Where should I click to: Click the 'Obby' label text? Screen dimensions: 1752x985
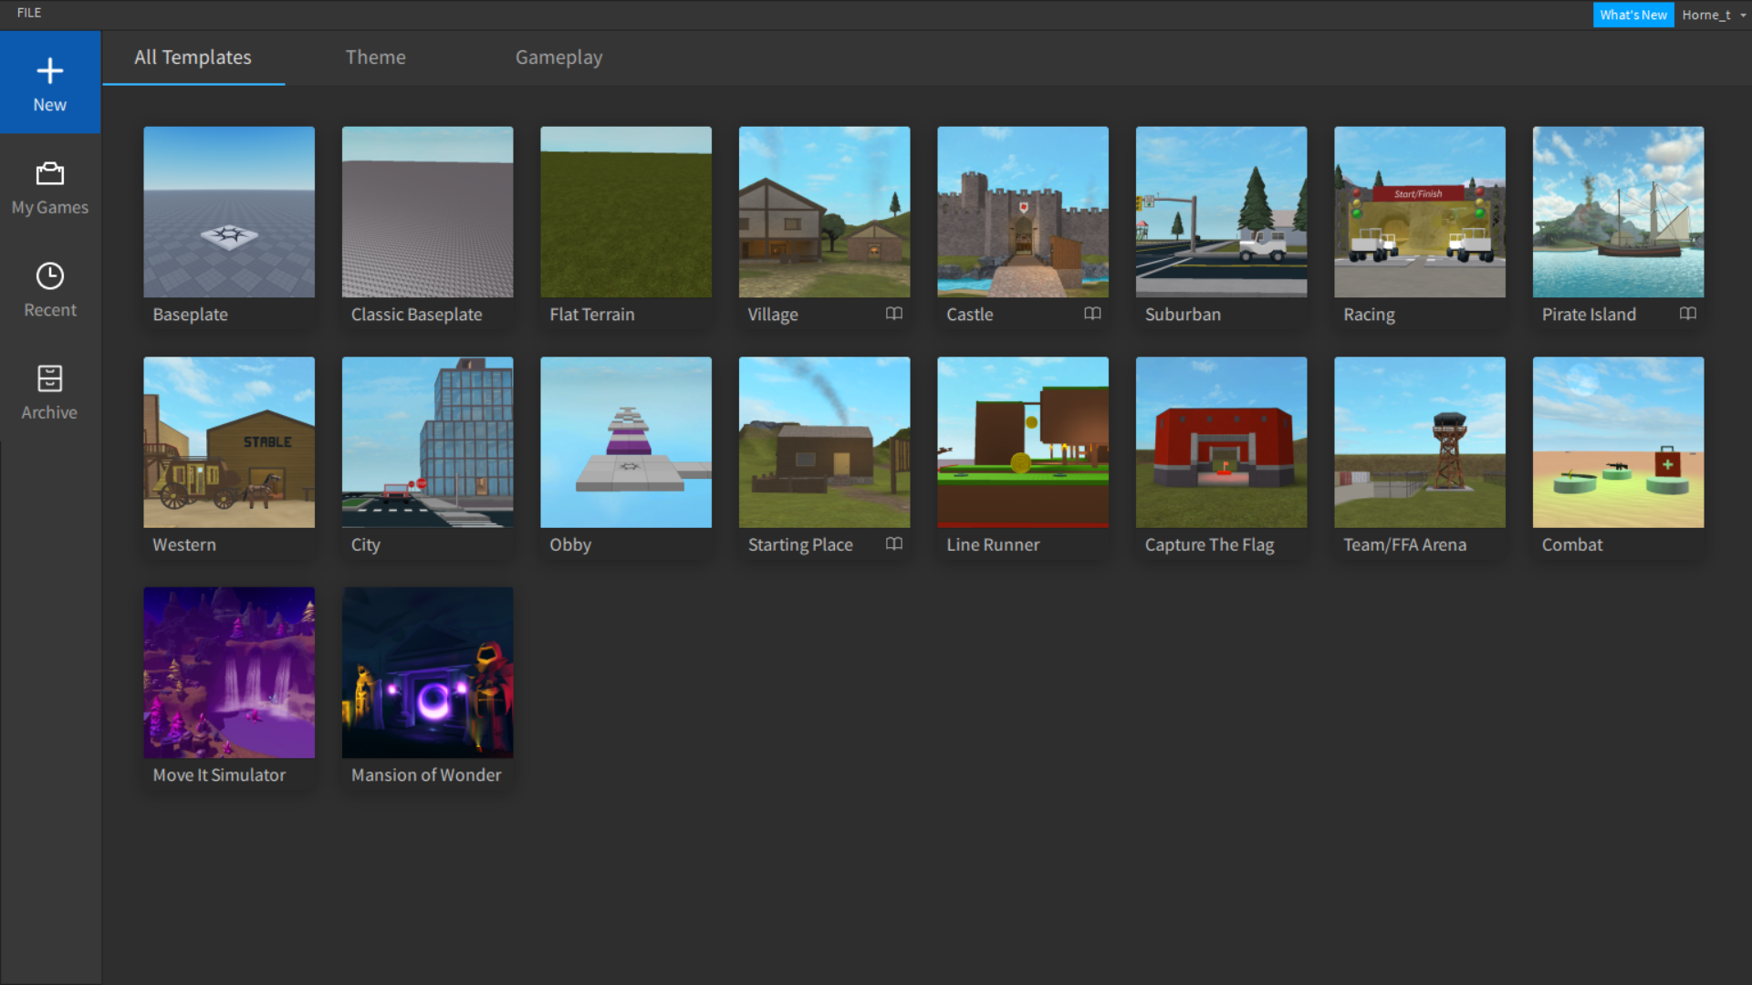[x=570, y=544]
